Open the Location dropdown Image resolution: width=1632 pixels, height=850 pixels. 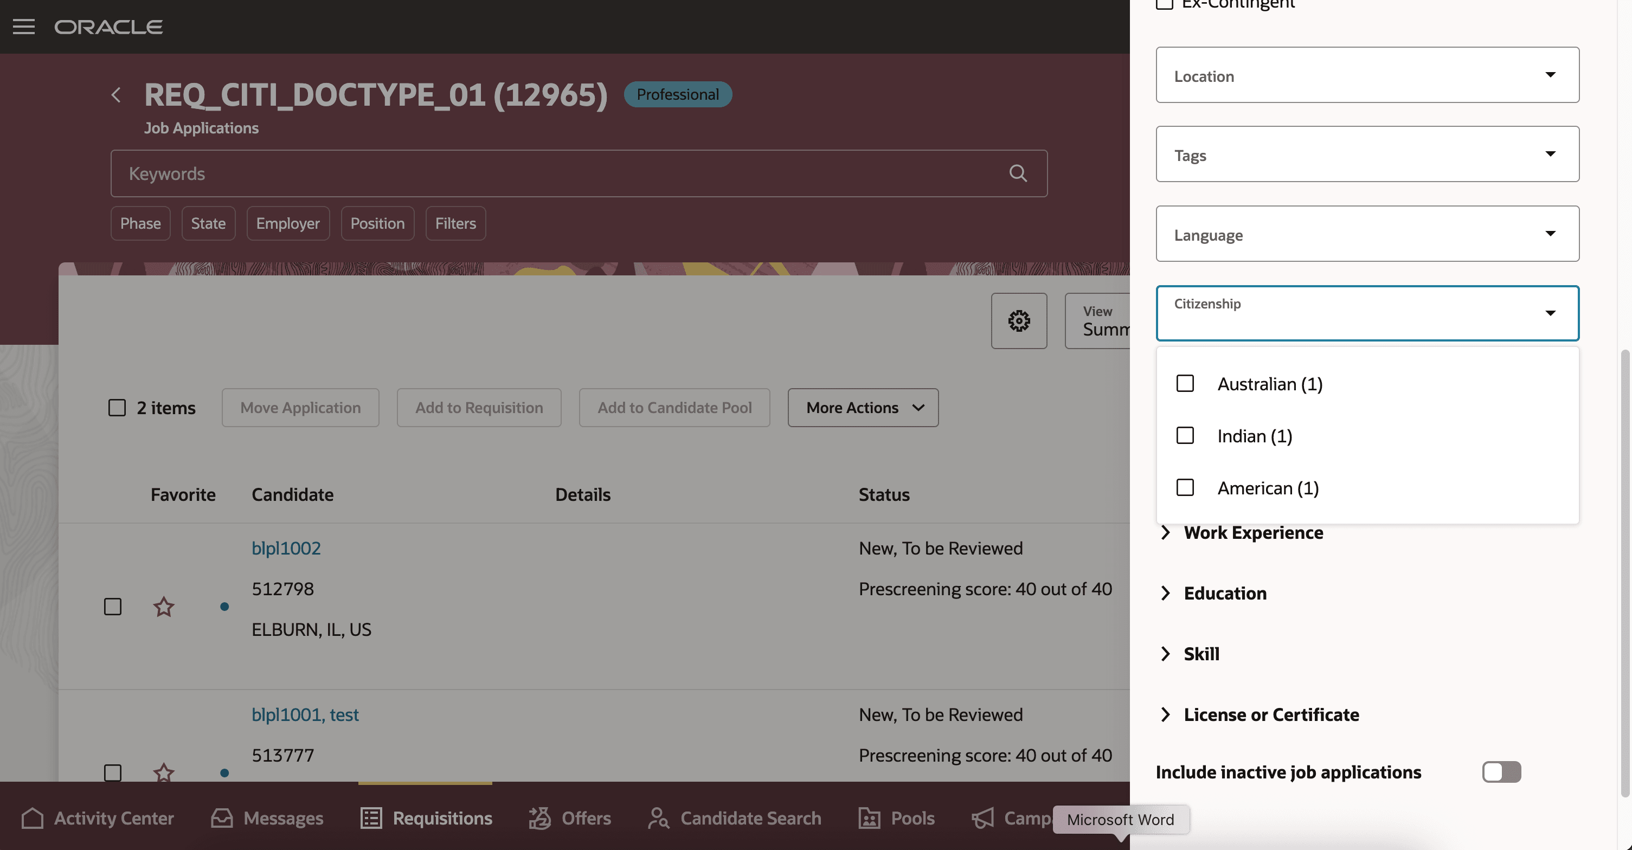1367,75
